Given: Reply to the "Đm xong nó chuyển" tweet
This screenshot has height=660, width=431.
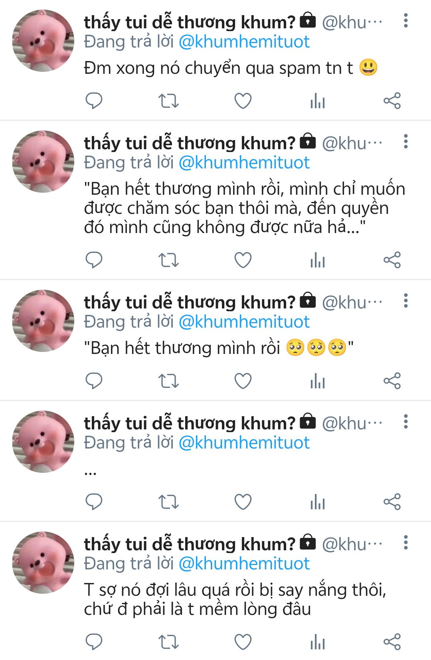Looking at the screenshot, I should point(94,101).
